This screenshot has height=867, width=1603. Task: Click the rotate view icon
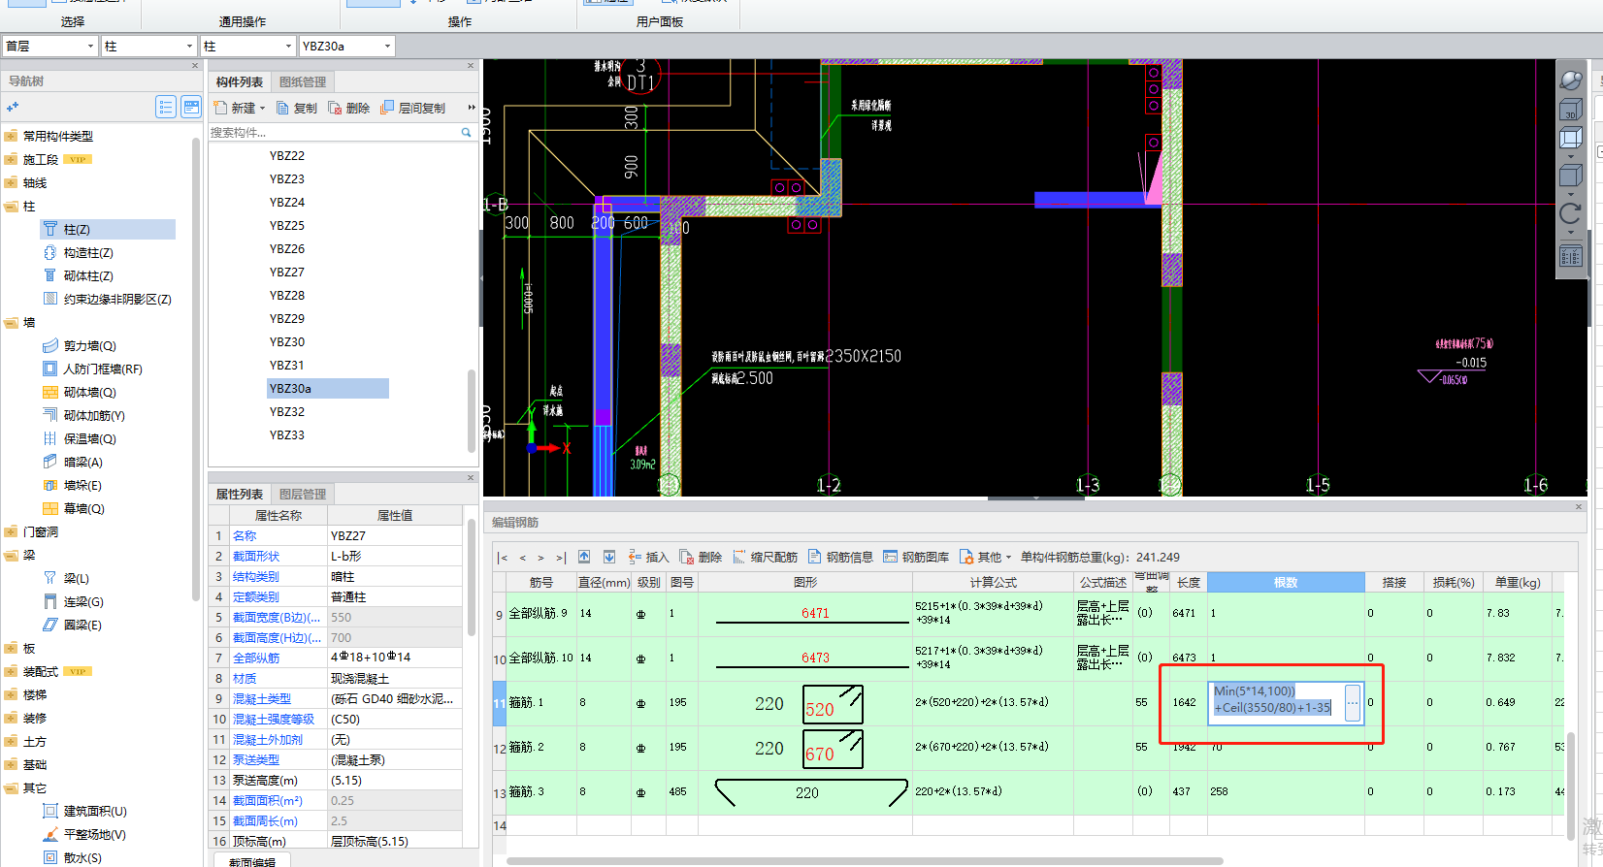(x=1570, y=213)
